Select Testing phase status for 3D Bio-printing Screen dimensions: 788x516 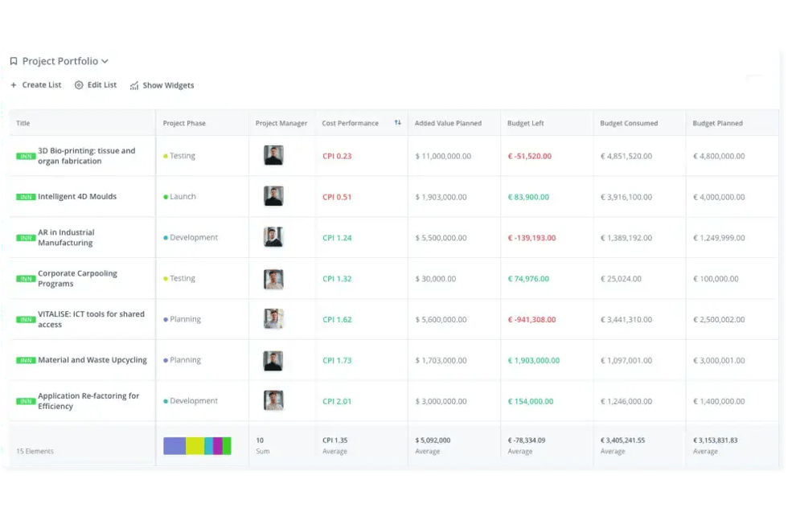pyautogui.click(x=182, y=156)
